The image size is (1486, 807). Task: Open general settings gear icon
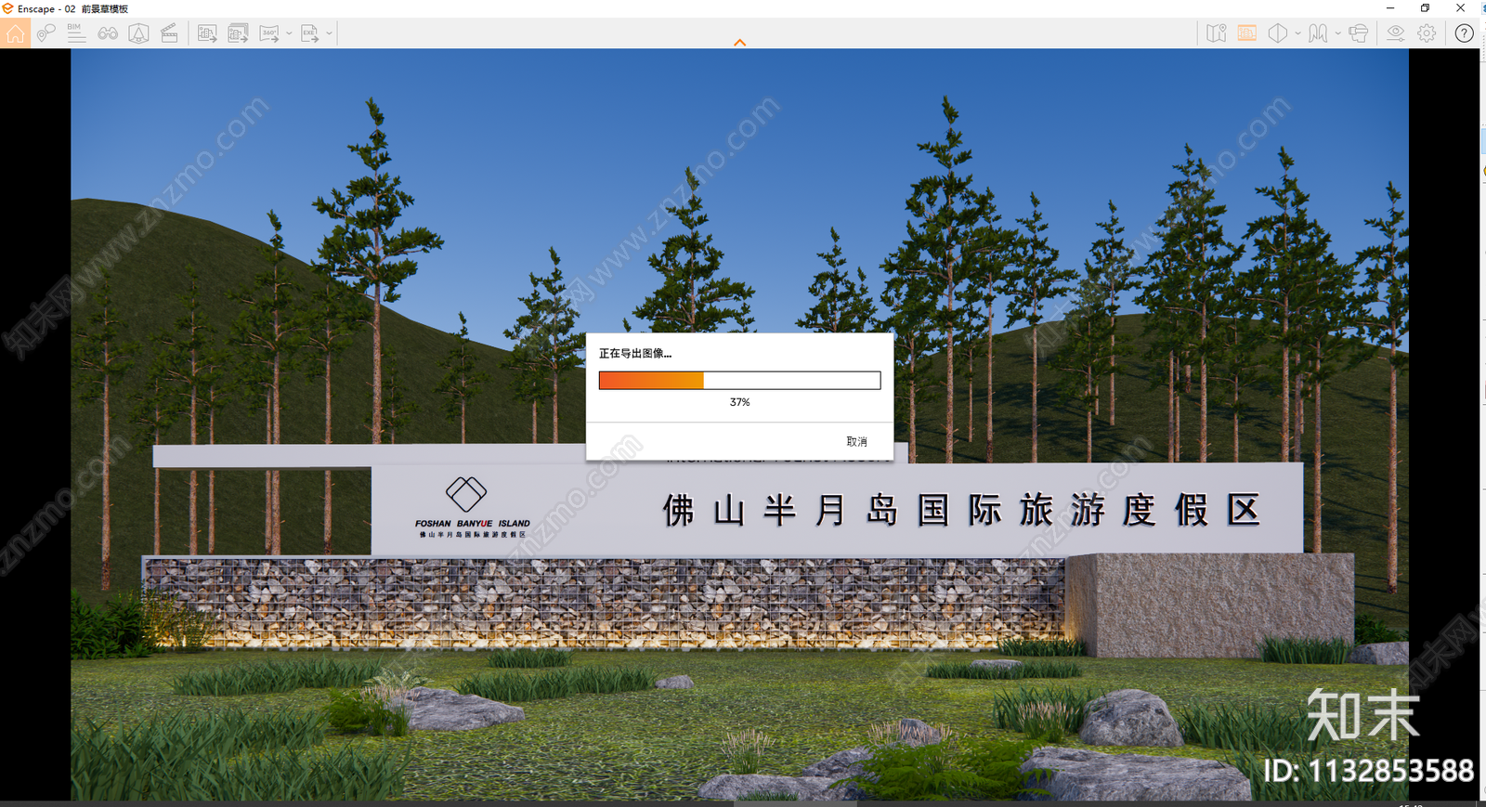(1427, 33)
